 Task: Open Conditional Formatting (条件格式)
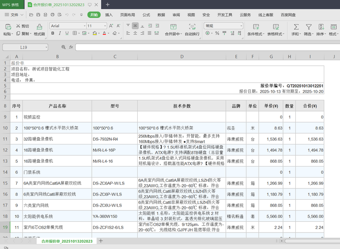[x=256, y=27]
